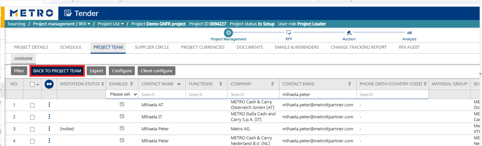The height and width of the screenshot is (146, 482).
Task: Select the Project Team tab
Action: 108,47
